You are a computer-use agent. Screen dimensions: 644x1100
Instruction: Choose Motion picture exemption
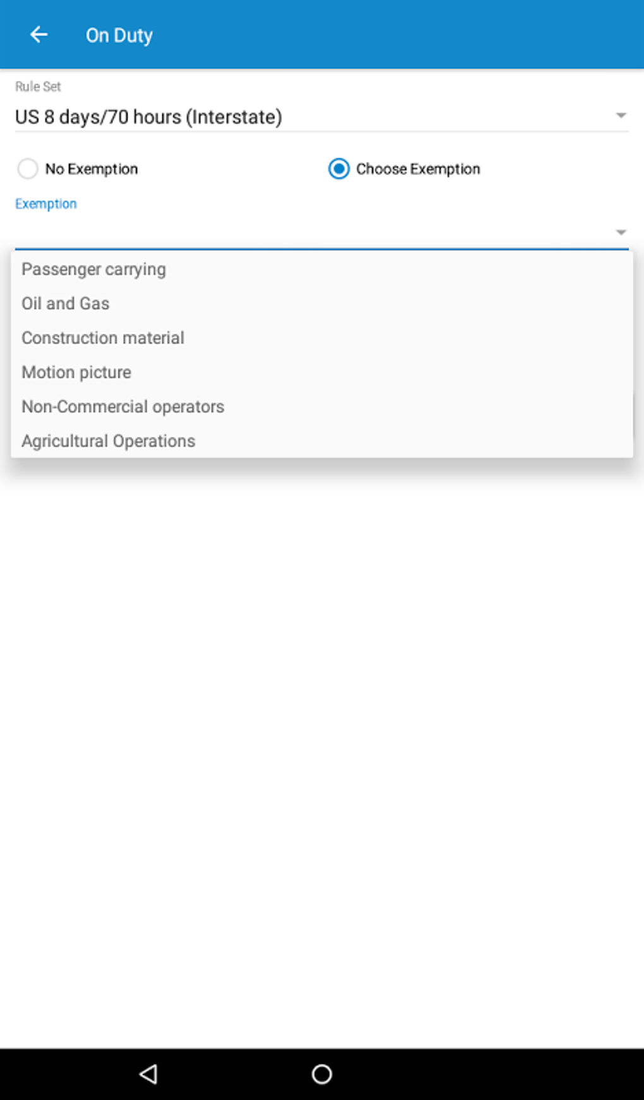coord(76,372)
